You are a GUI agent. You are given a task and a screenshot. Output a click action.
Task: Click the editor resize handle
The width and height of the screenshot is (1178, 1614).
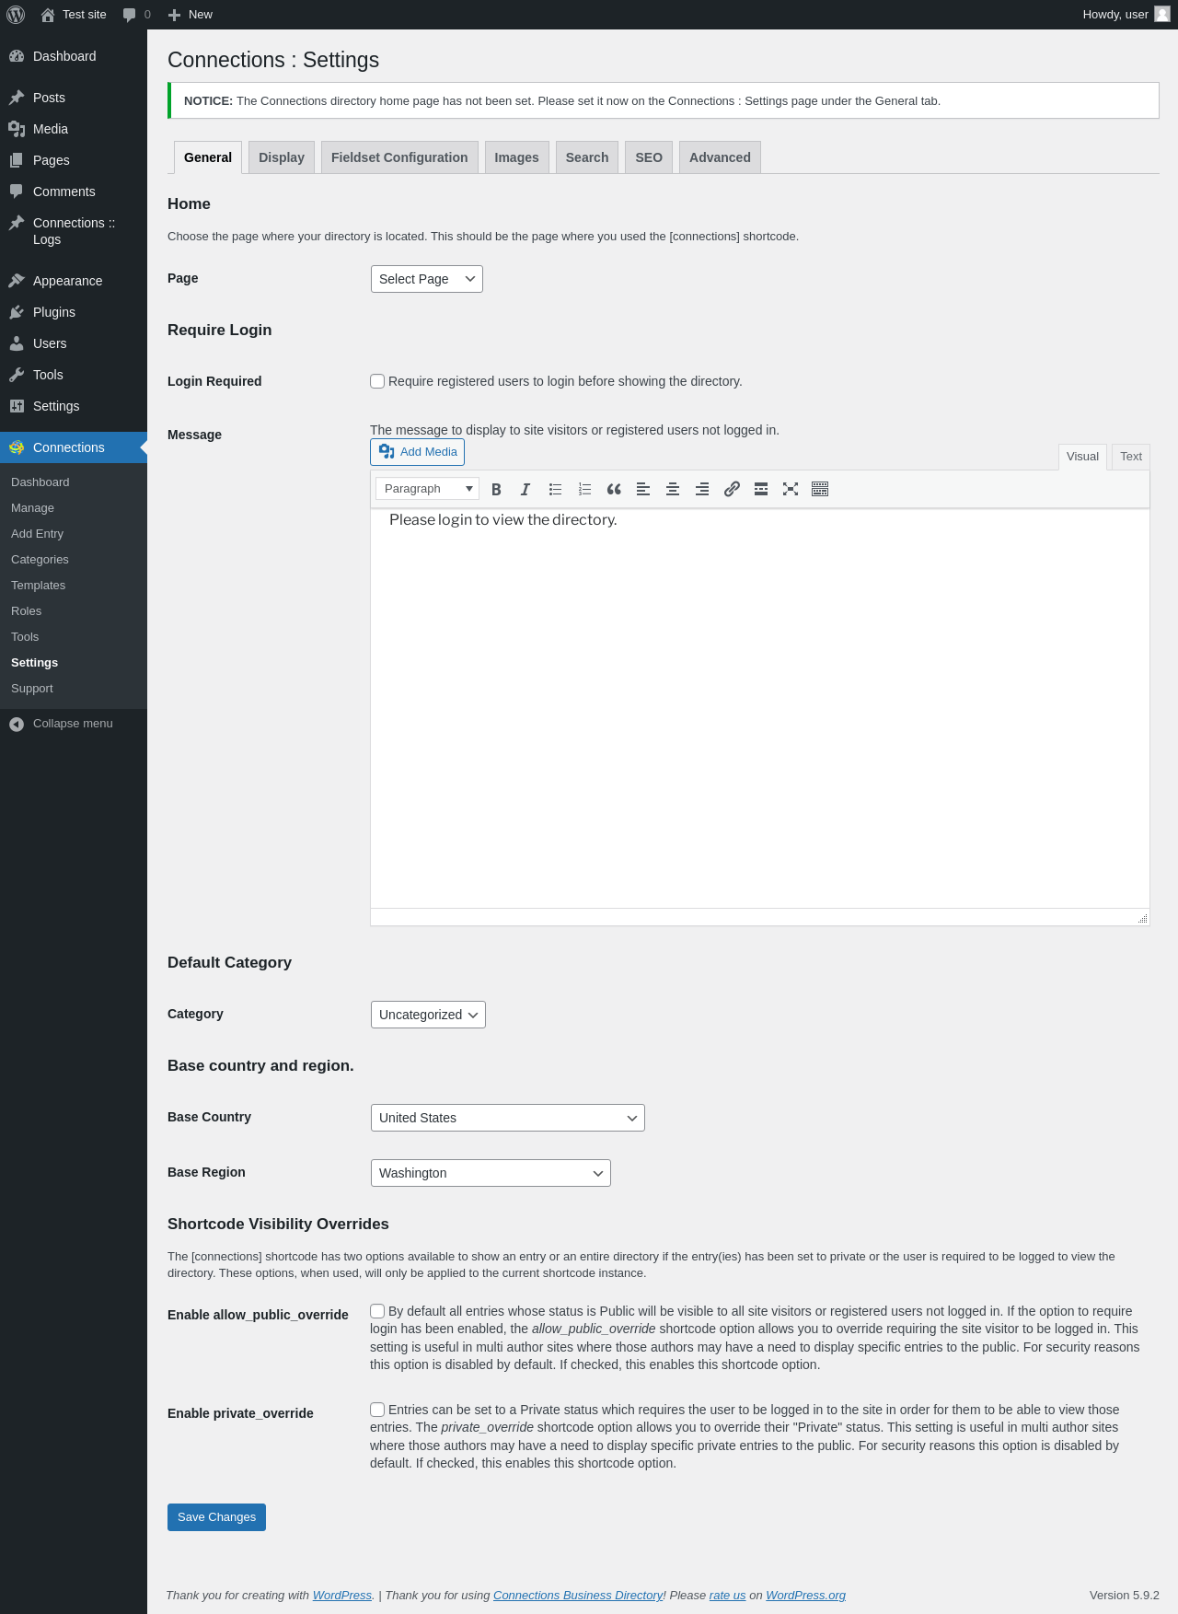click(1142, 918)
